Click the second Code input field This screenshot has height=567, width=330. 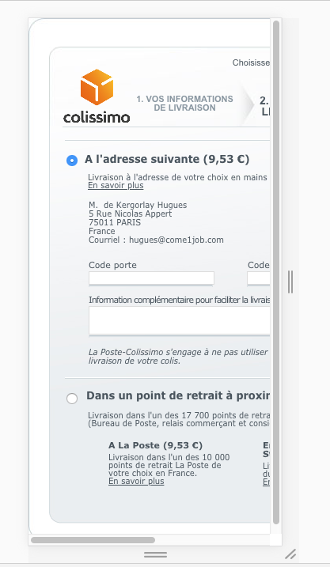(x=259, y=278)
